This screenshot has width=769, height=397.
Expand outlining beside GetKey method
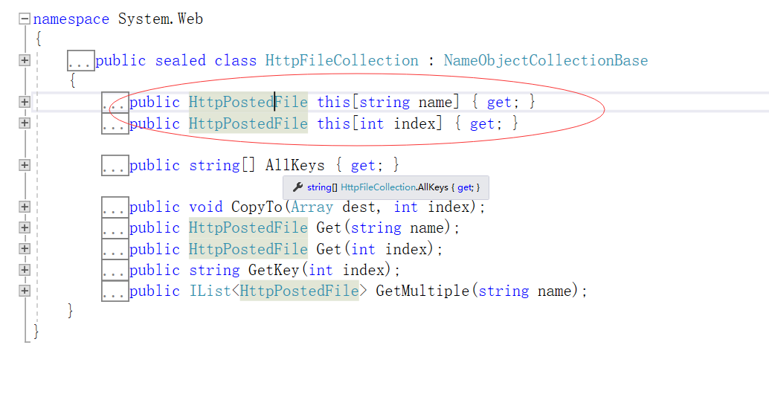click(25, 270)
